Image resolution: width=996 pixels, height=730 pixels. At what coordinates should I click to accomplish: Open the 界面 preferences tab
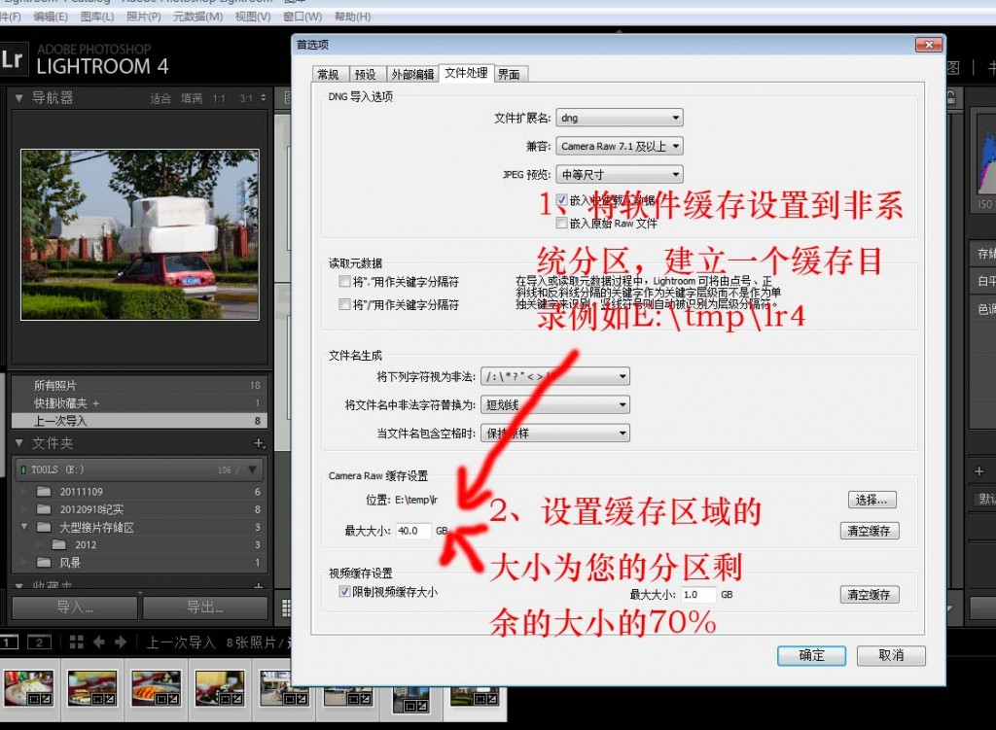(x=509, y=74)
